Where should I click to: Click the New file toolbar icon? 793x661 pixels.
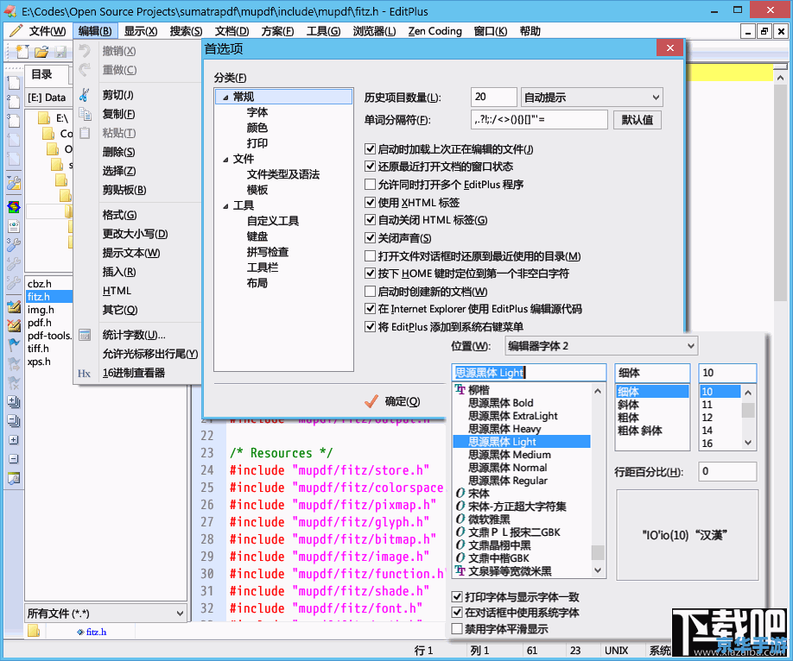(22, 51)
